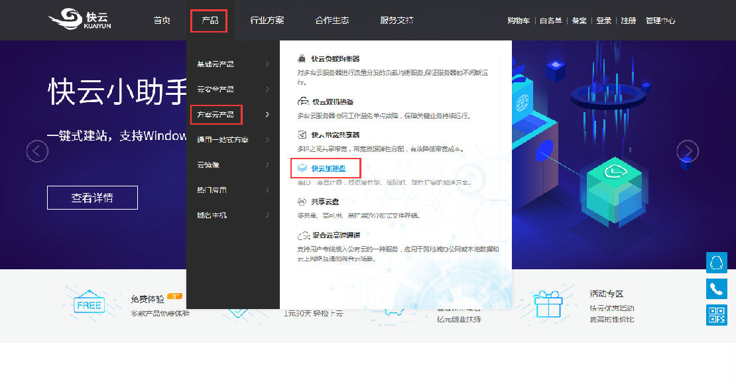The height and width of the screenshot is (388, 736).
Task: Click the 共享云盘 product icon
Action: (x=302, y=202)
